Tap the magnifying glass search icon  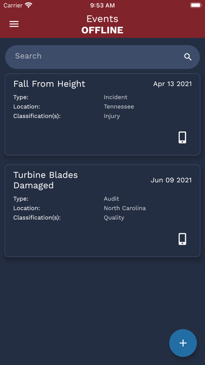(x=188, y=57)
